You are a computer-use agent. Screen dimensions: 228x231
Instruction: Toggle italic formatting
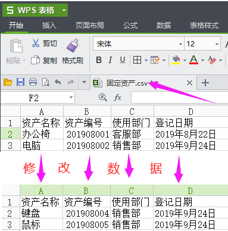pos(110,60)
